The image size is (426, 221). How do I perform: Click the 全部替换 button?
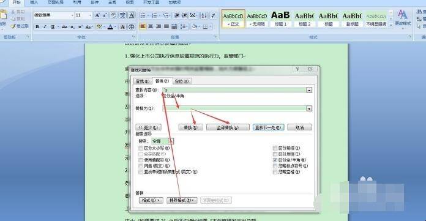pos(228,127)
